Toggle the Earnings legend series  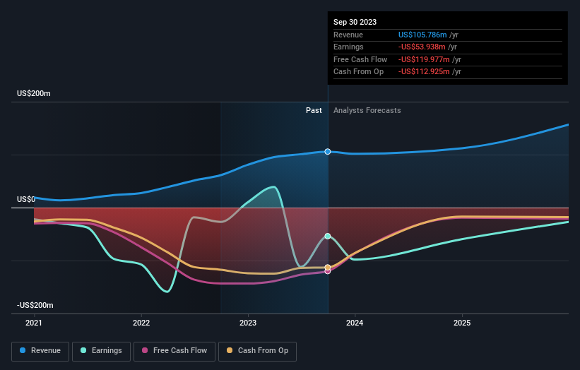[101, 351]
